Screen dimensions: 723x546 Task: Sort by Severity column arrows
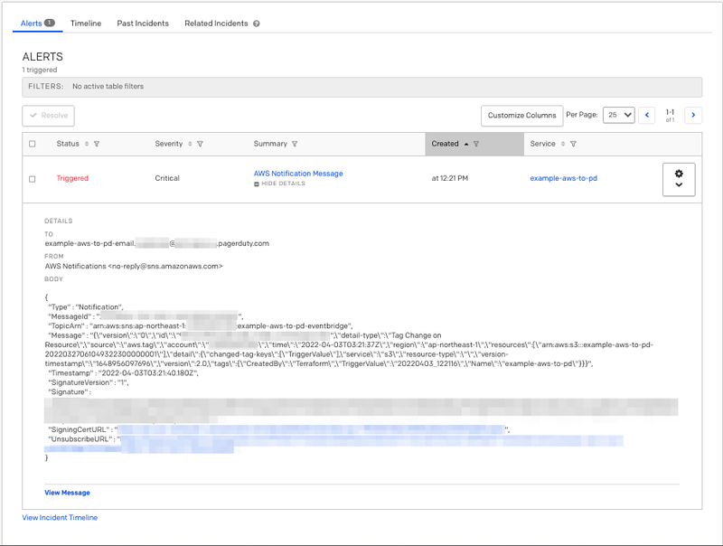coord(190,144)
